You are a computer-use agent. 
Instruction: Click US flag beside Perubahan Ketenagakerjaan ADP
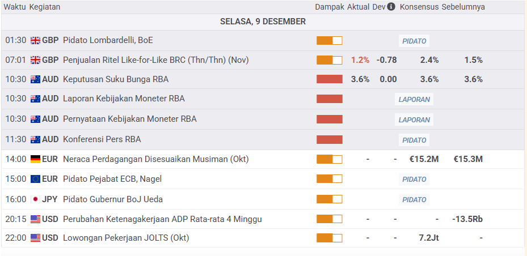click(35, 219)
